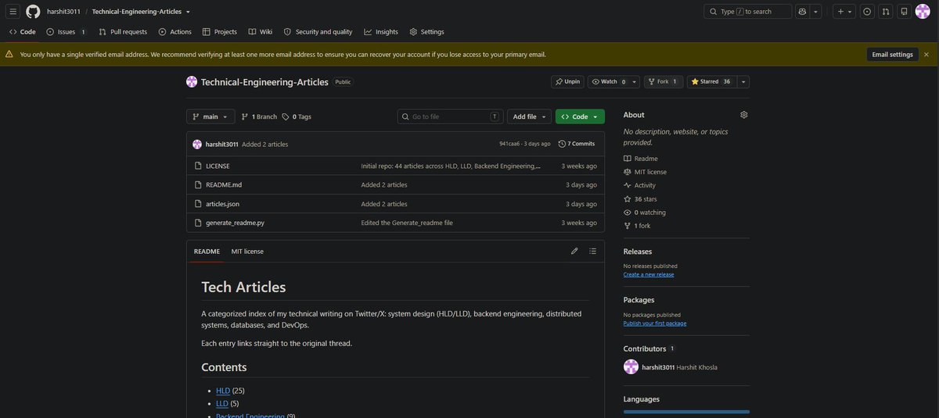Switch to the Code tab
The image size is (939, 418).
pyautogui.click(x=22, y=32)
